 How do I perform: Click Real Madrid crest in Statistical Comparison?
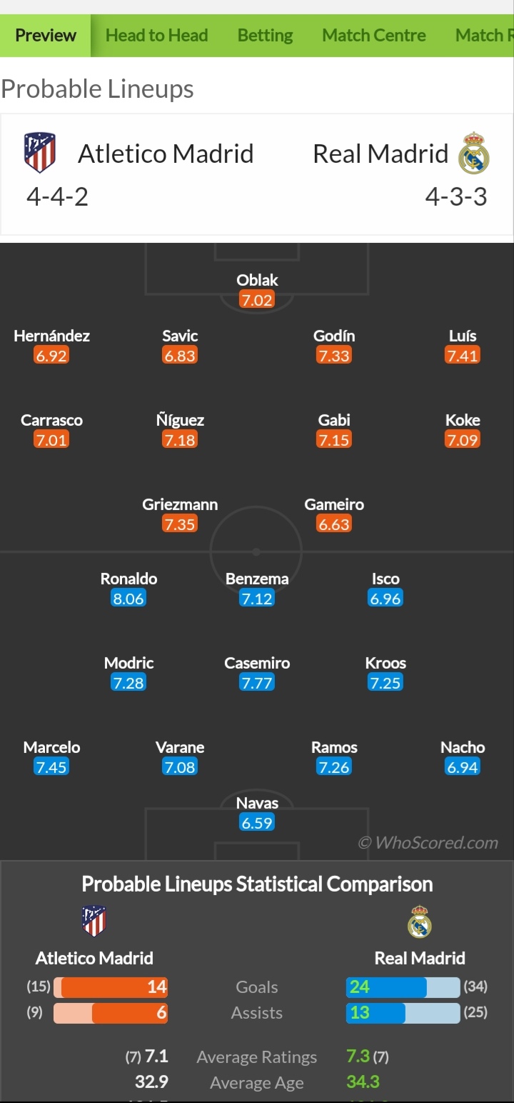tap(420, 922)
